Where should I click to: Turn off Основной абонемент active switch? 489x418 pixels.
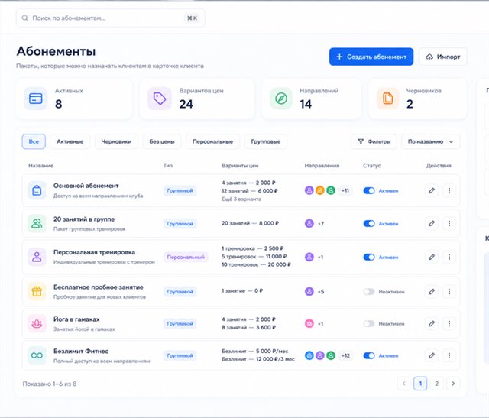point(369,190)
